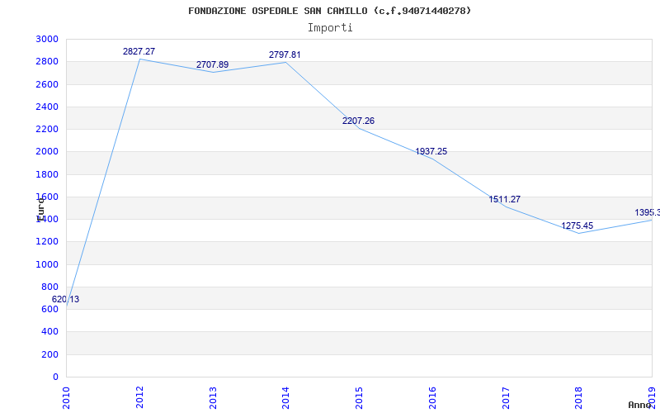Click the 2016 x-axis year label

[431, 397]
